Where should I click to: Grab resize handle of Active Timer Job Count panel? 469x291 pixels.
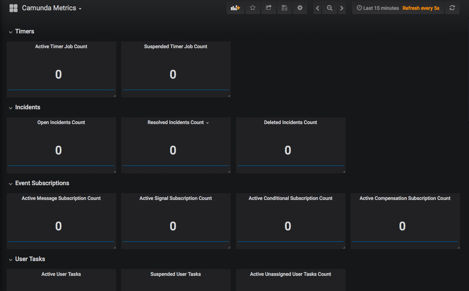(x=114, y=96)
